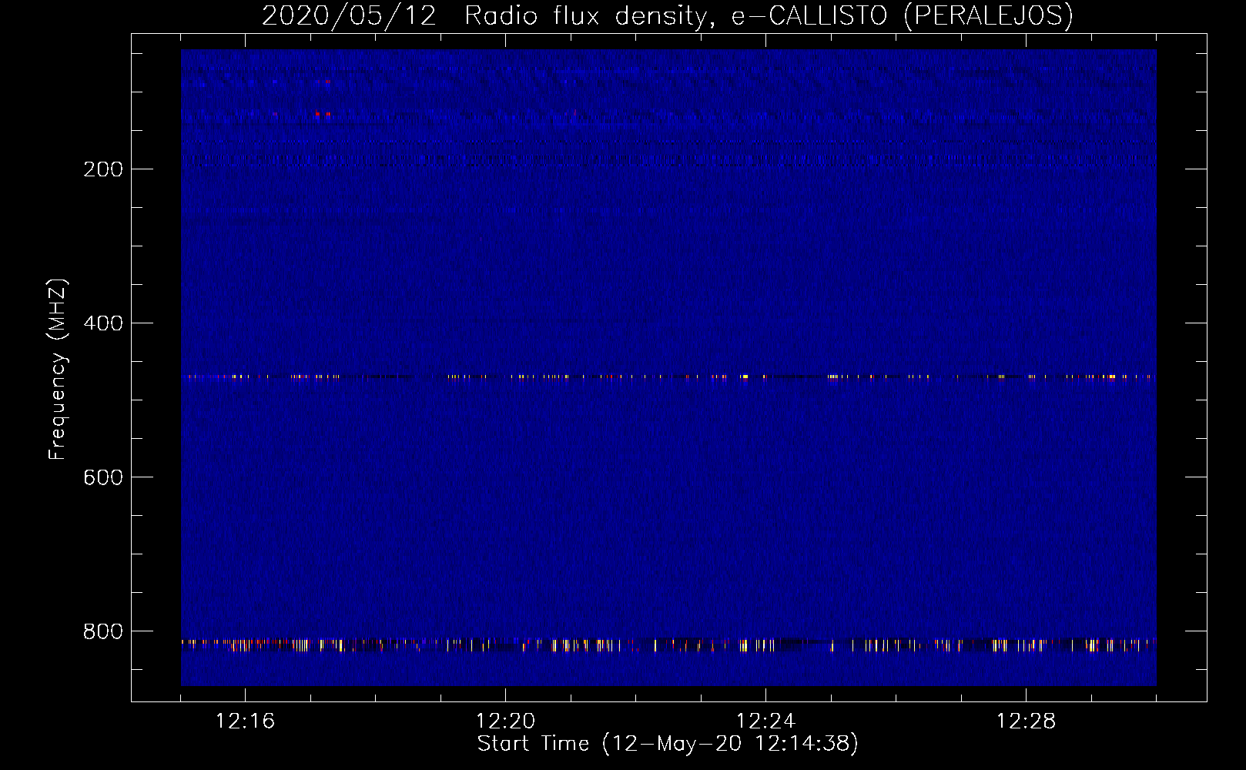Click the plot title "Radio flux density, e-CALLISTO (PERALEJOS)"

click(x=769, y=15)
